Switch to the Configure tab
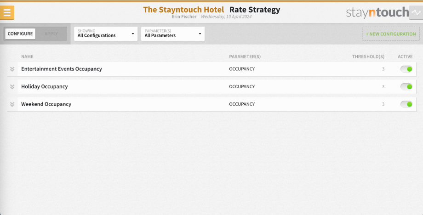The width and height of the screenshot is (423, 215). pyautogui.click(x=20, y=34)
